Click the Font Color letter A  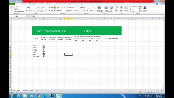(45, 11)
